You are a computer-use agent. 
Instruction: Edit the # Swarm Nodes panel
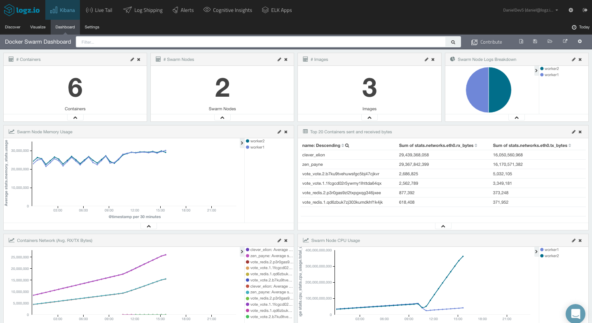279,59
